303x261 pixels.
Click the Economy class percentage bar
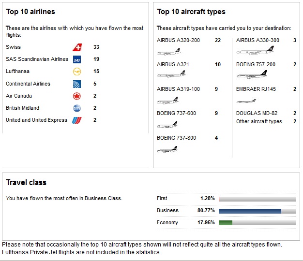(257, 223)
